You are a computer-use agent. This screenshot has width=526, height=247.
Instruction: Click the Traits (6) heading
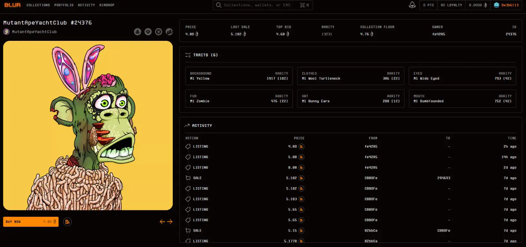[205, 55]
